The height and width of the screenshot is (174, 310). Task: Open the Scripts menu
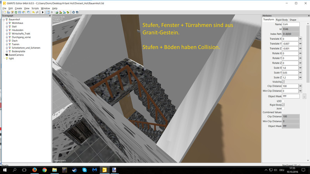(35, 8)
